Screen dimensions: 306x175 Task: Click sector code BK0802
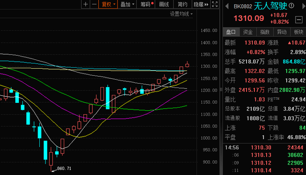coord(243,7)
